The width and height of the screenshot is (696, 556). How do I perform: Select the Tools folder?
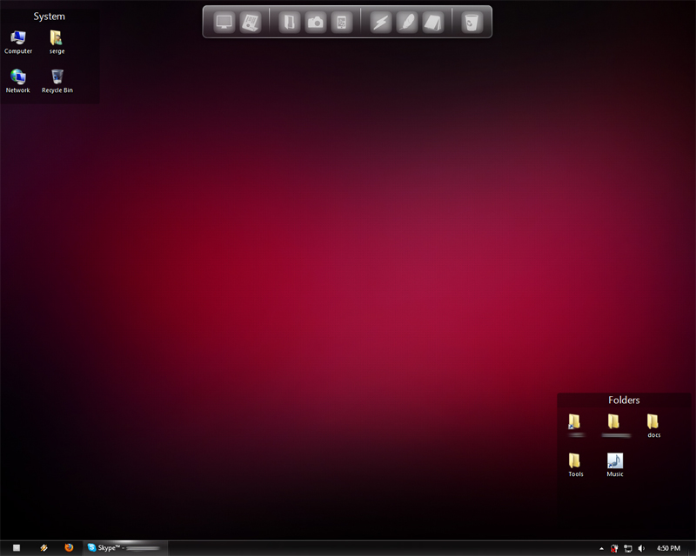[x=575, y=464]
